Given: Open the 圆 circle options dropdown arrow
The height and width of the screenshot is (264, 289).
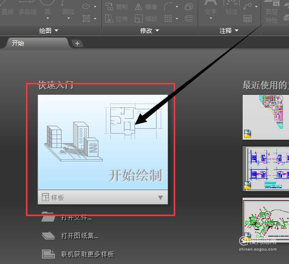Looking at the screenshot, I should [47, 18].
